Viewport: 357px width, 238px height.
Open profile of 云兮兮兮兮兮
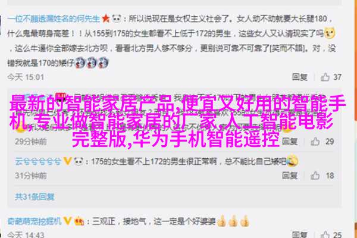pos(38,161)
